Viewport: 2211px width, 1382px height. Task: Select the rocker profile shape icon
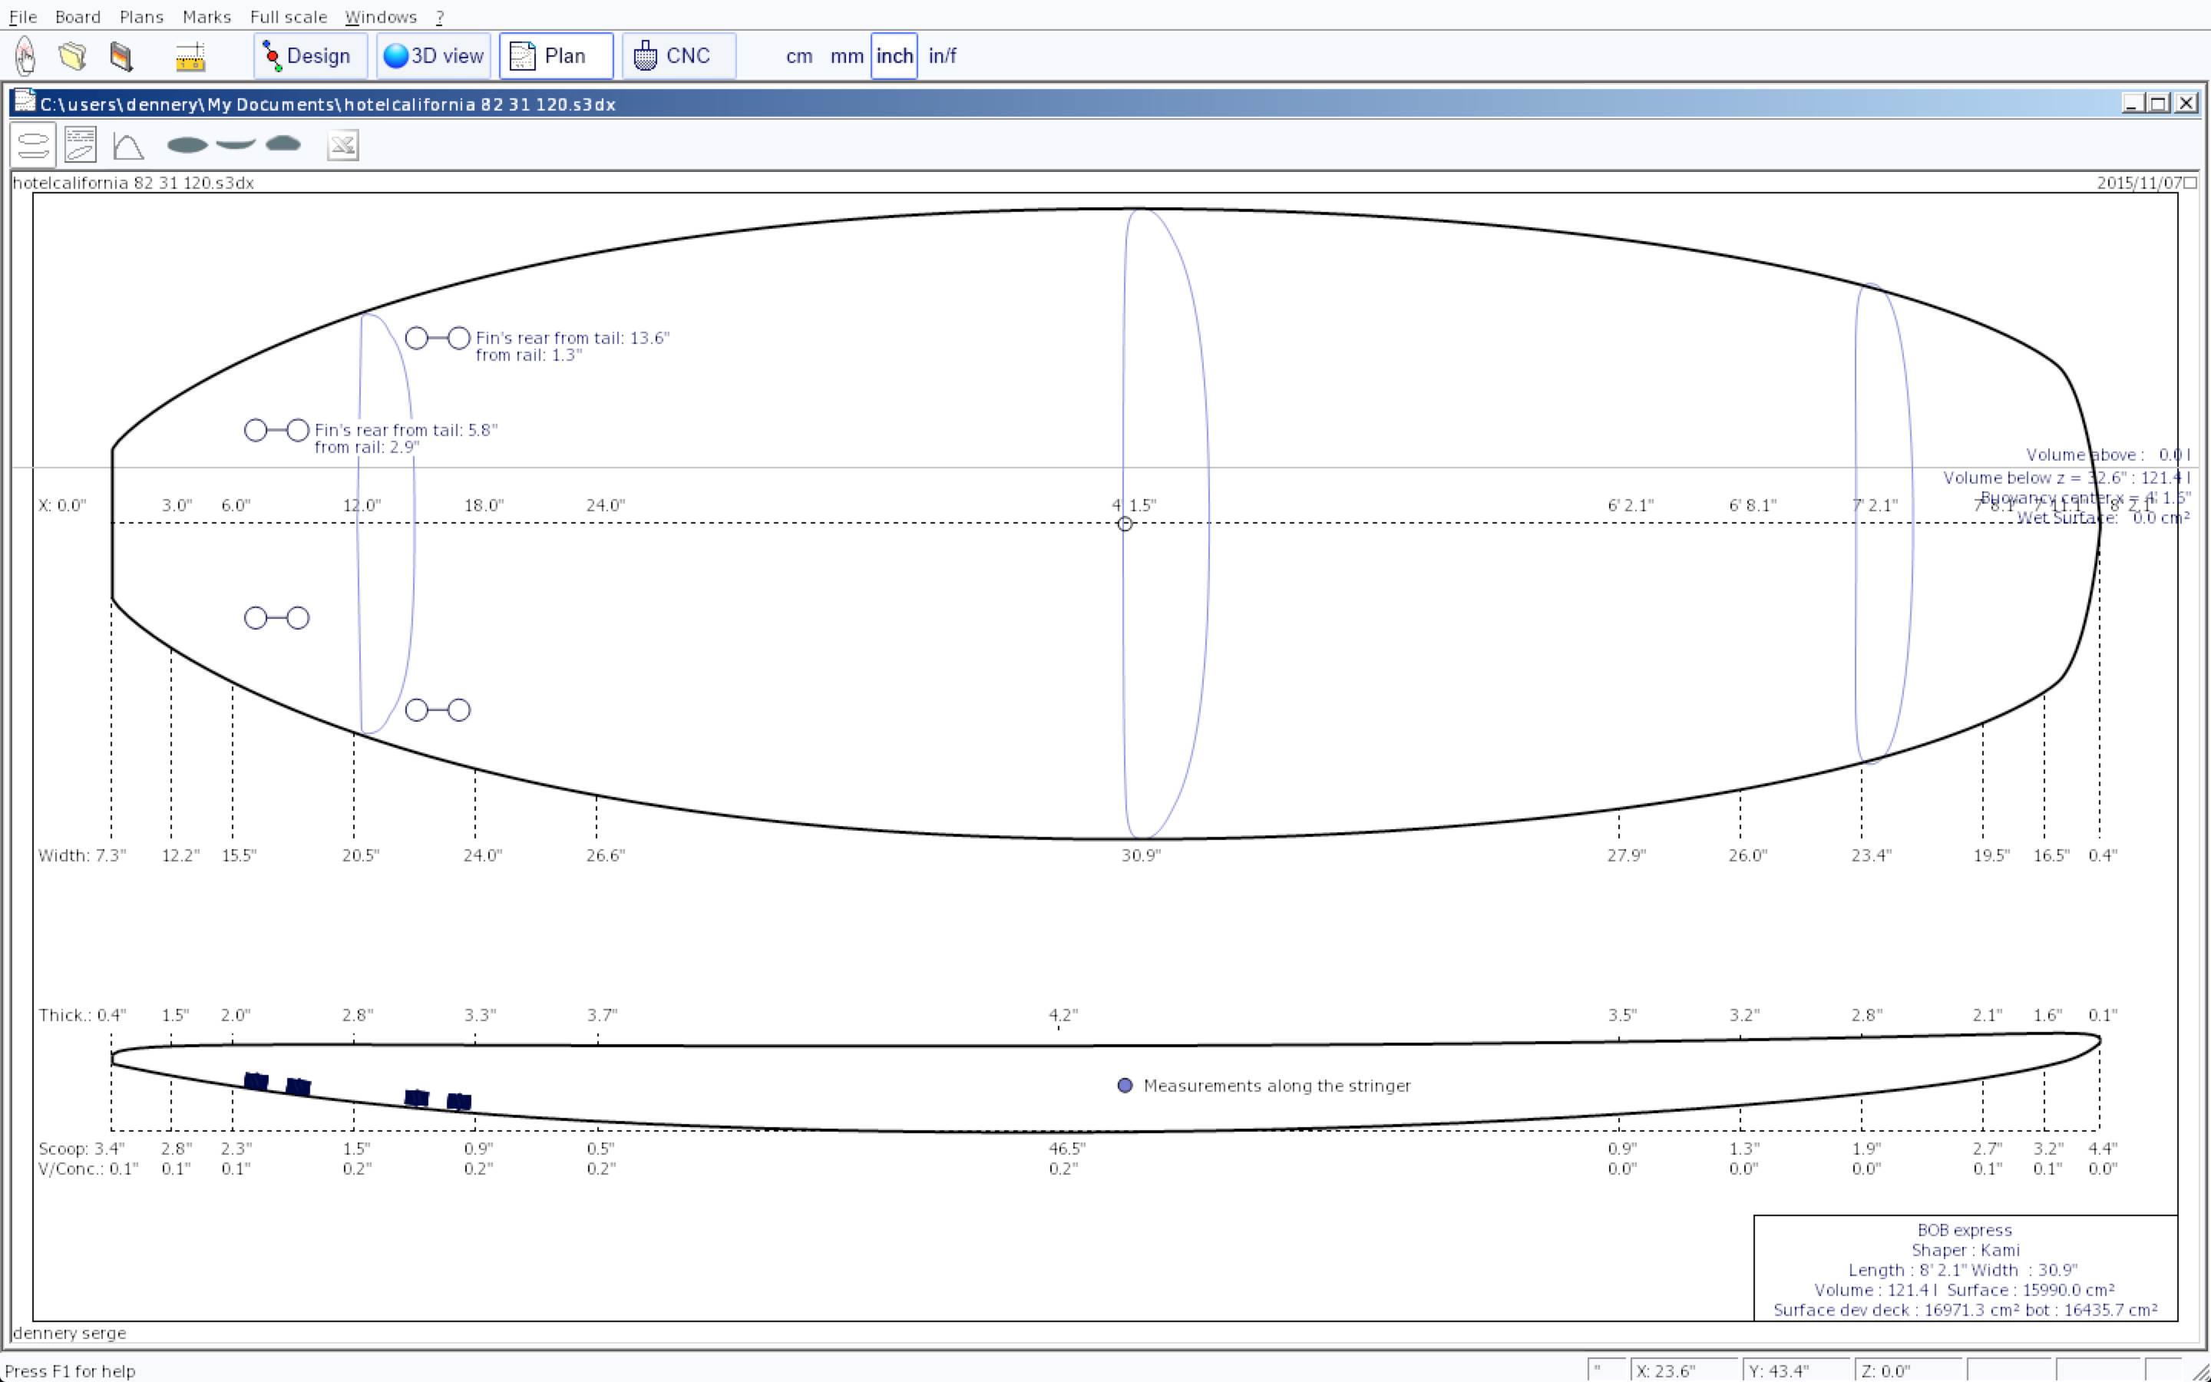tap(236, 144)
